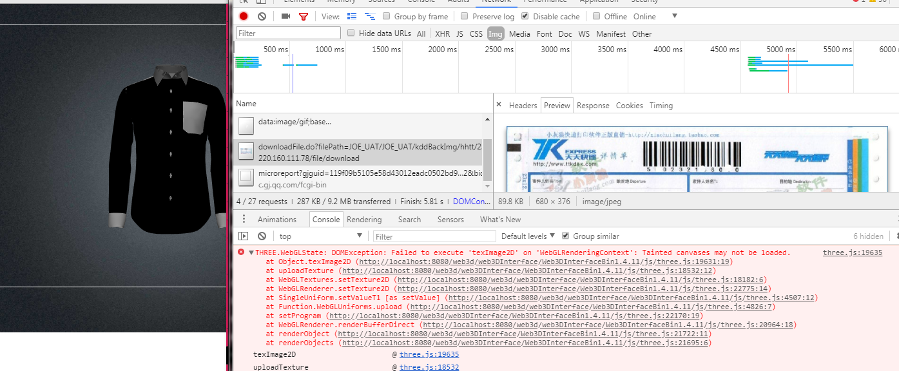The height and width of the screenshot is (371, 899).
Task: Show console sidebar icon
Action: [x=244, y=236]
